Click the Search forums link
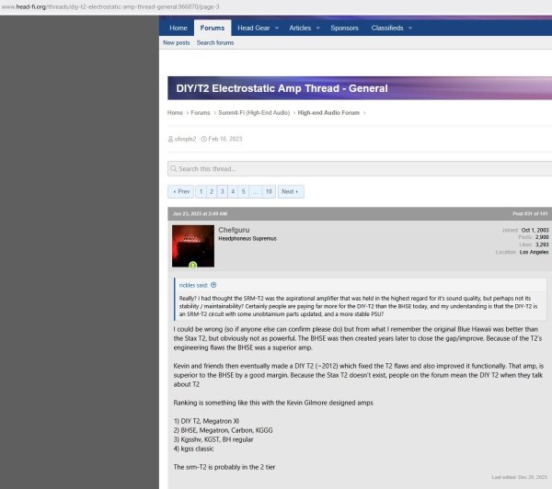552x489 pixels. 215,42
